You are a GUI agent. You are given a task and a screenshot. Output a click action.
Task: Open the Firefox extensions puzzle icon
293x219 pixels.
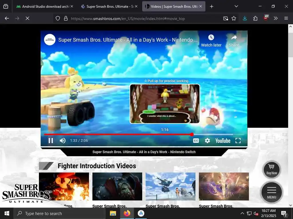pos(255,19)
